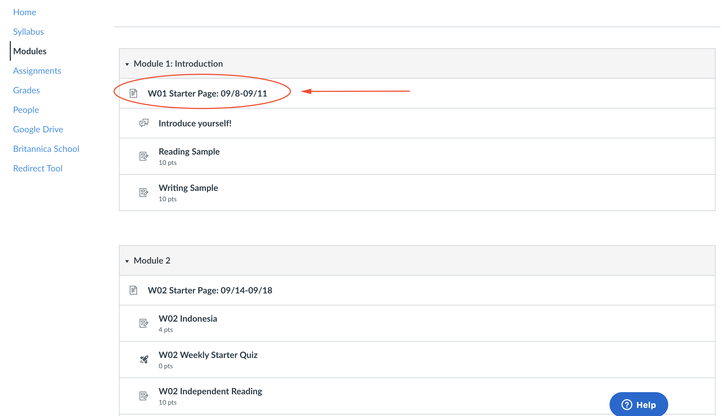Go to Assignments in course navigation
Screen dimensions: 722x416
coord(37,71)
